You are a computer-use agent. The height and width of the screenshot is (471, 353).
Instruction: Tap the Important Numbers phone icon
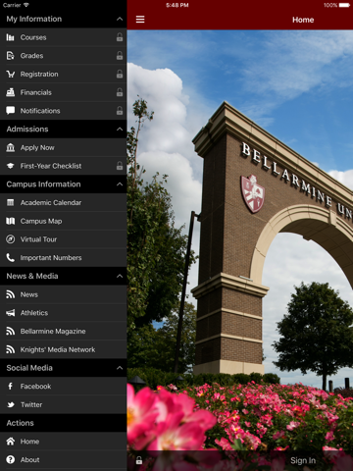[11, 258]
